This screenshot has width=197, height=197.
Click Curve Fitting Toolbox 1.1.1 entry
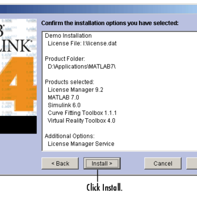82,113
